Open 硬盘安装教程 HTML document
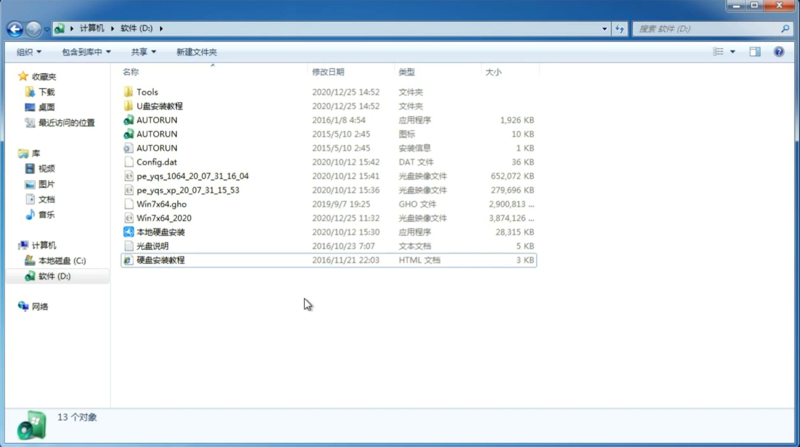The image size is (800, 447). pyautogui.click(x=160, y=260)
